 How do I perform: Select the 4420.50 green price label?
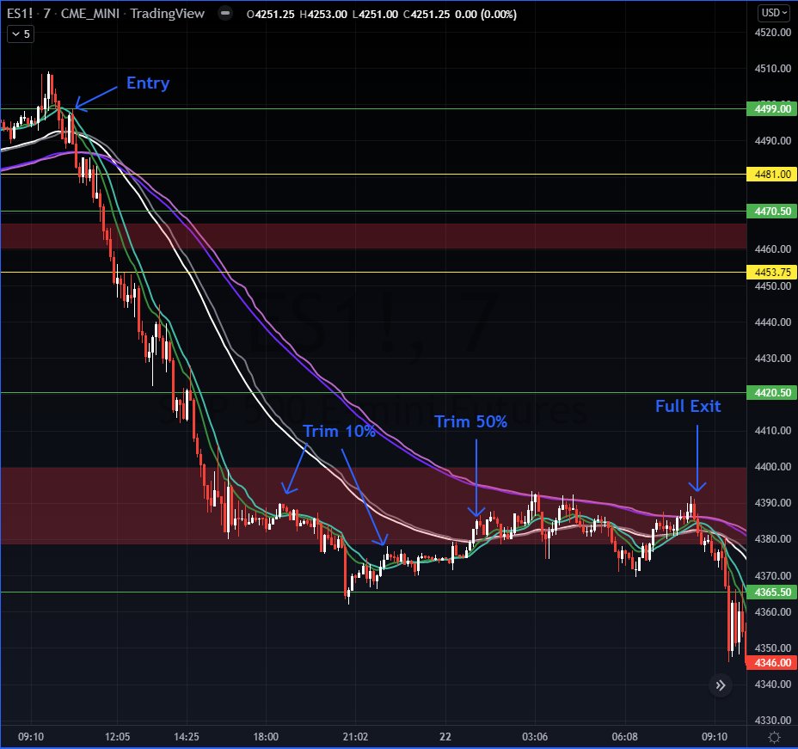click(x=771, y=392)
